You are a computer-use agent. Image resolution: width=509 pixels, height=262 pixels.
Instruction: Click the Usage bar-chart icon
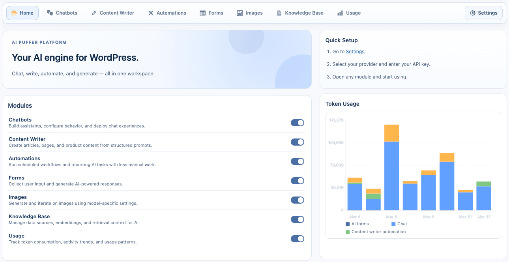340,13
